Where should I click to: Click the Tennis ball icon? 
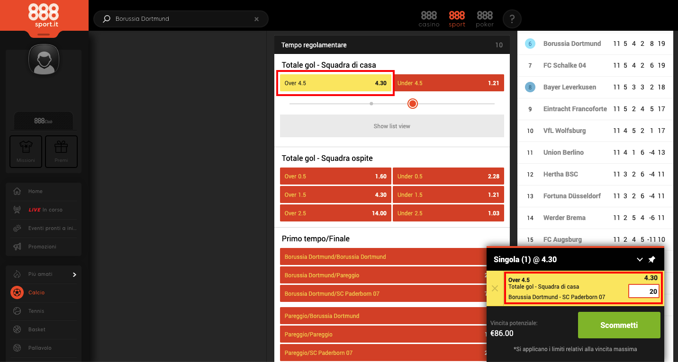pos(17,311)
